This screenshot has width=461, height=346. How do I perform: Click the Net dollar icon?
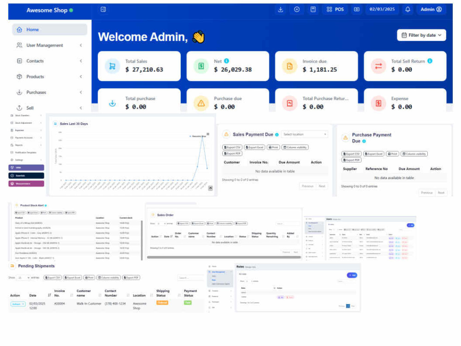pos(201,66)
